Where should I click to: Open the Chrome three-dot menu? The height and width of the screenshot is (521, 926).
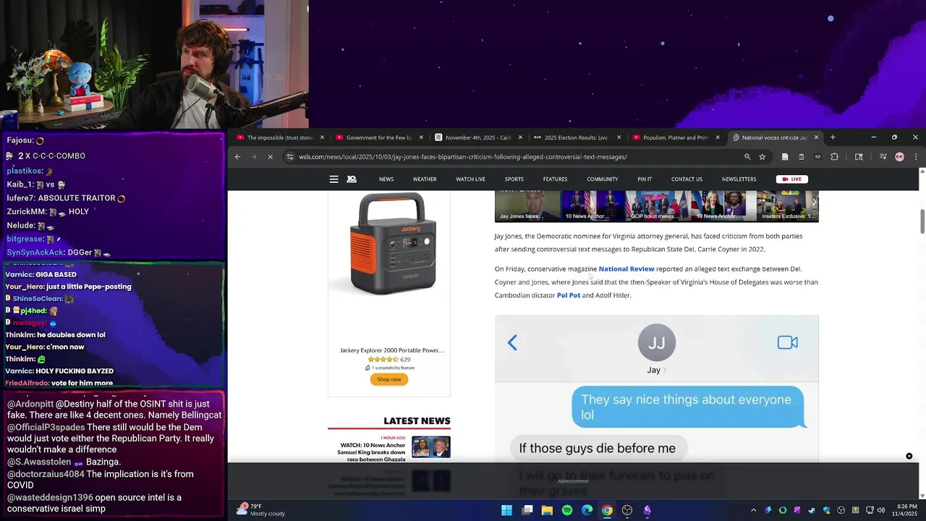tap(916, 156)
